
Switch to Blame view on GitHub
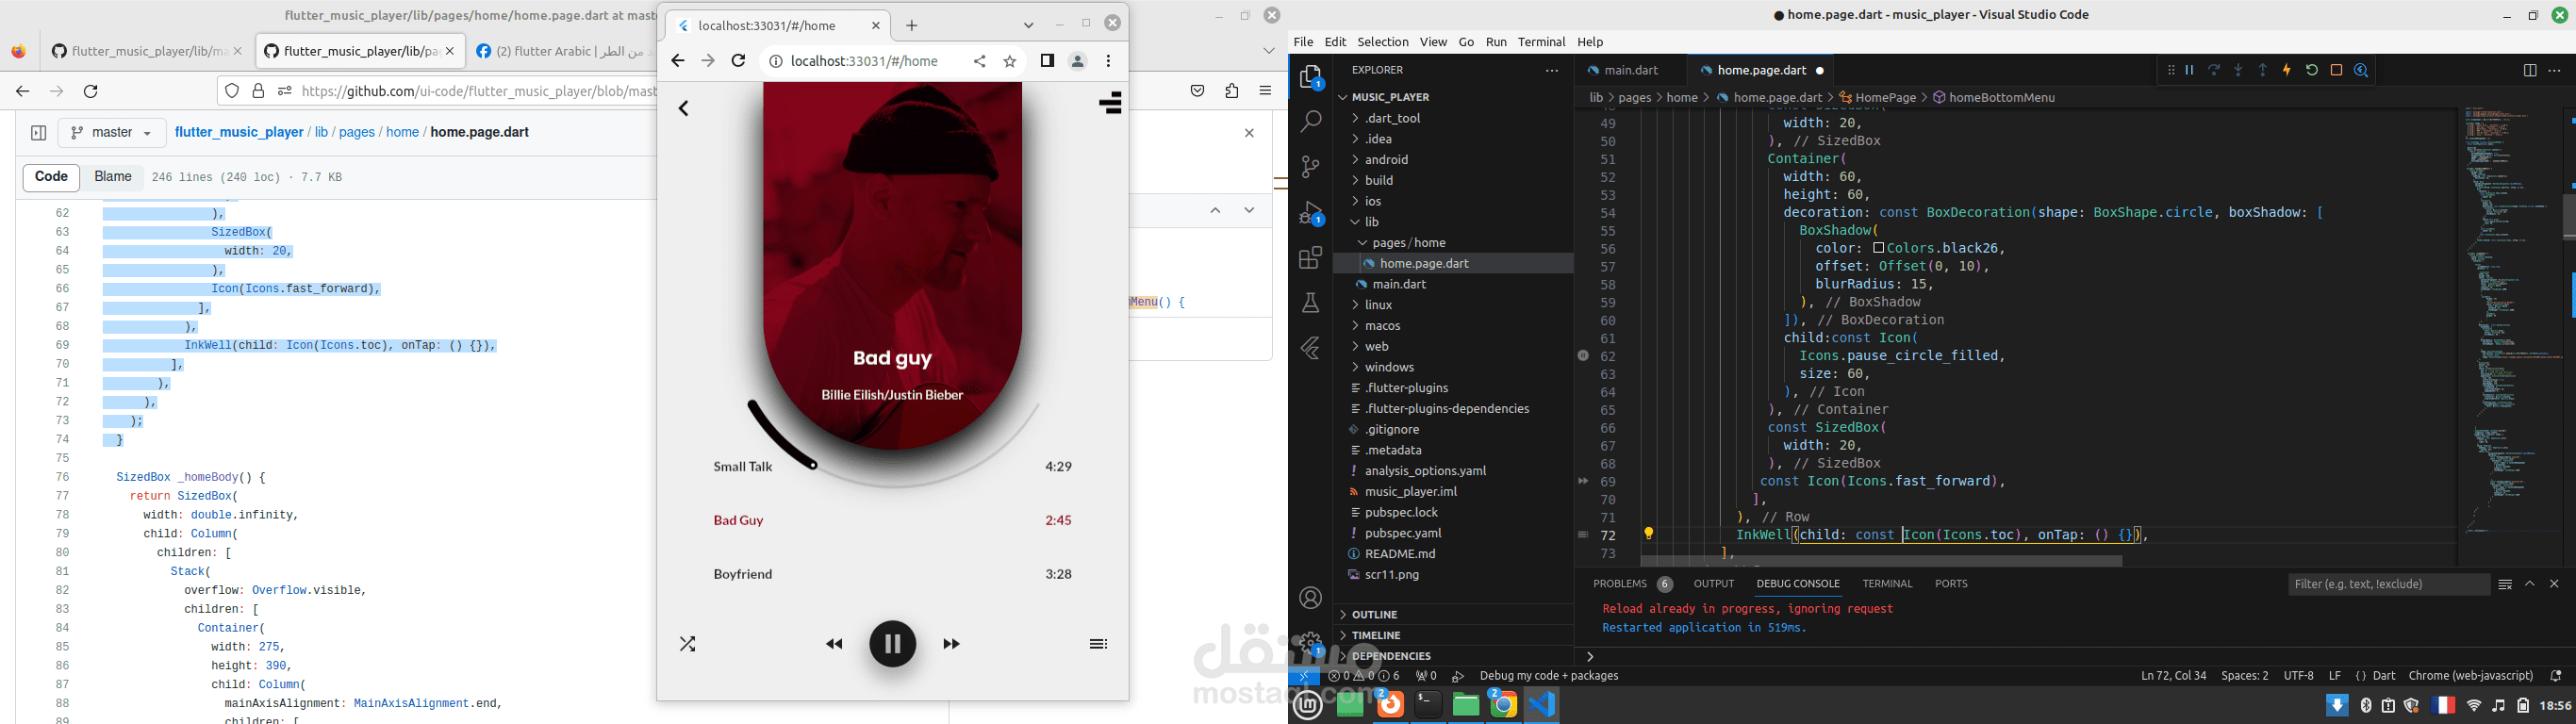click(x=113, y=177)
